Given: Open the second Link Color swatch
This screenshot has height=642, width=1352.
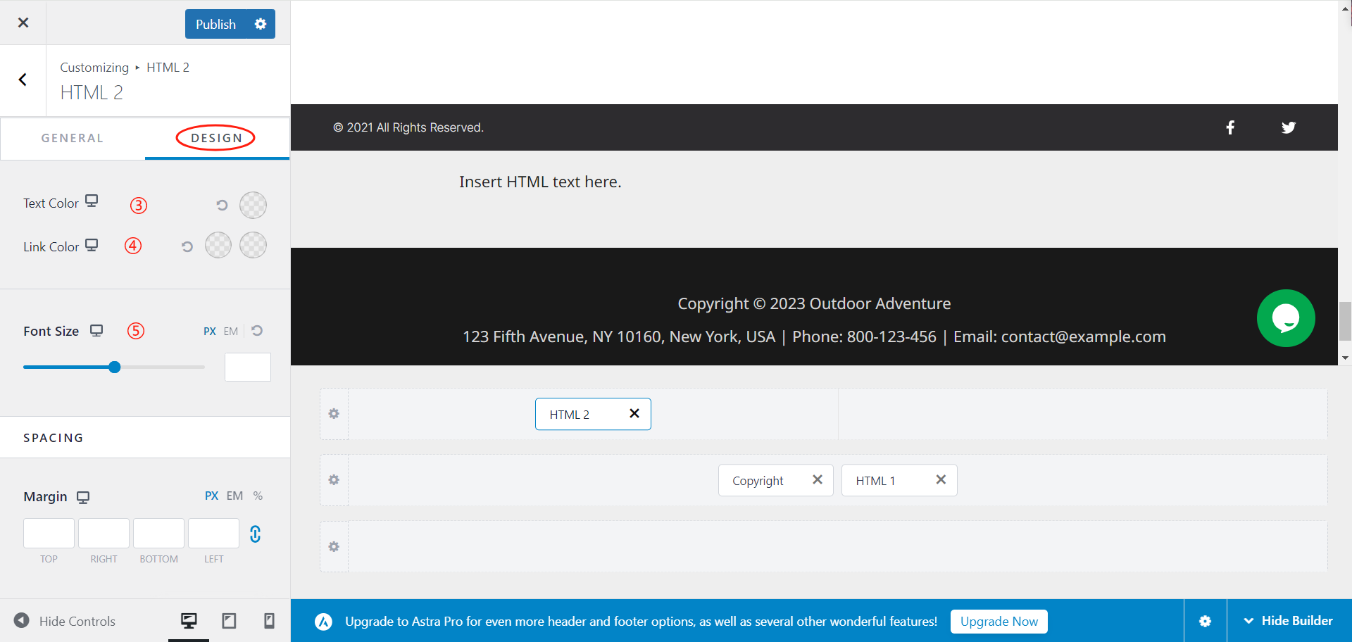Looking at the screenshot, I should point(253,245).
